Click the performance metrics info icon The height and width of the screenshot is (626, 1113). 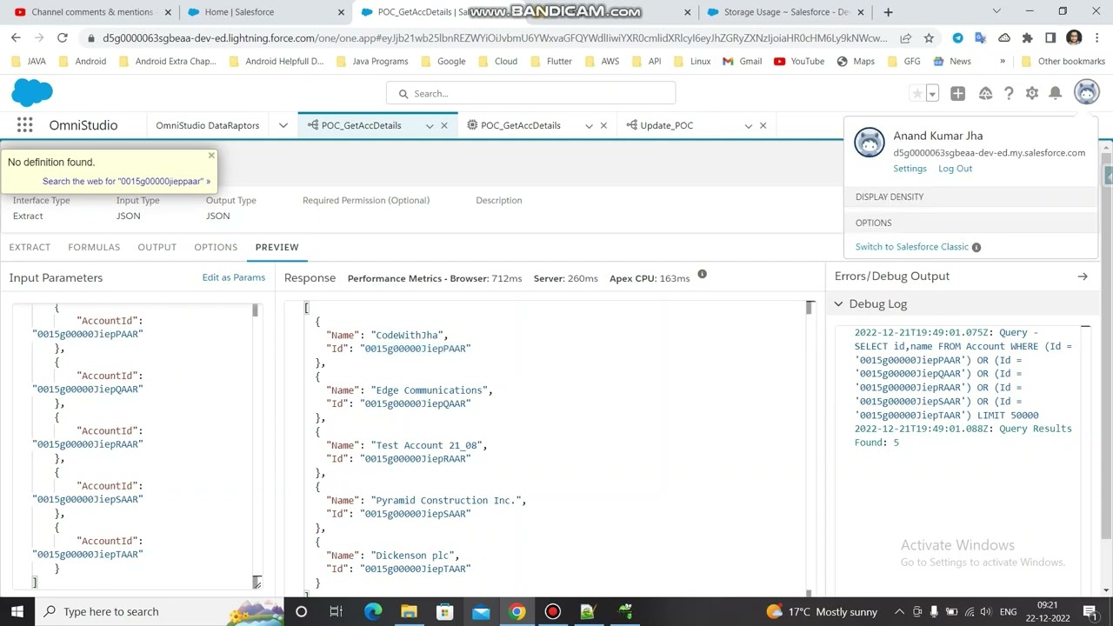pyautogui.click(x=702, y=275)
